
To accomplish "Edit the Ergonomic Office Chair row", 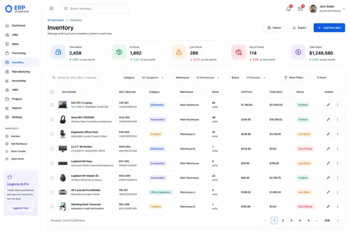I will [x=328, y=134].
